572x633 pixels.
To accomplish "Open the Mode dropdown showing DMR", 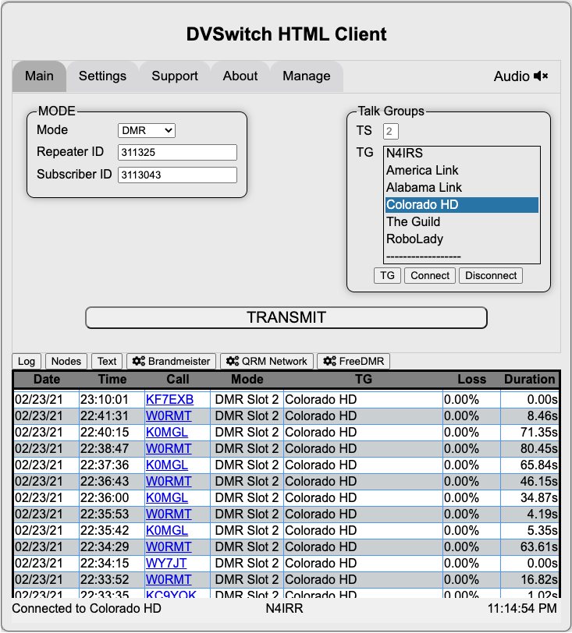I will point(147,130).
